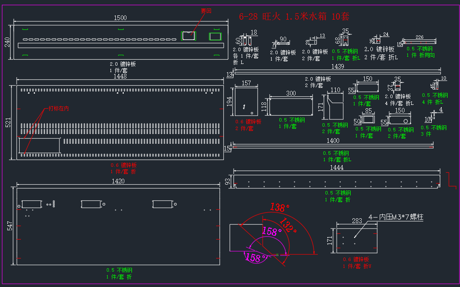
Task: Click the 1420 dimension above the bottom panel
Action: [118, 181]
